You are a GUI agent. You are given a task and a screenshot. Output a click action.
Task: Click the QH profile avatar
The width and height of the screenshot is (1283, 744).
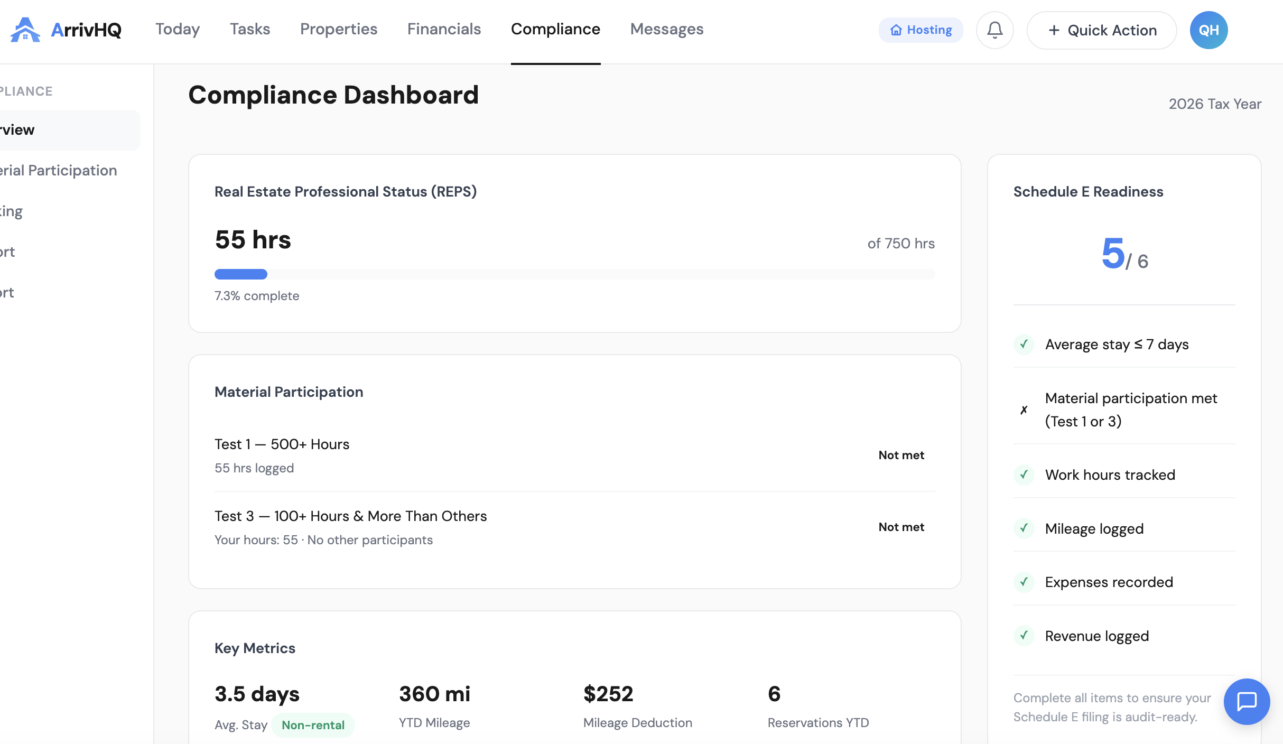(x=1208, y=30)
